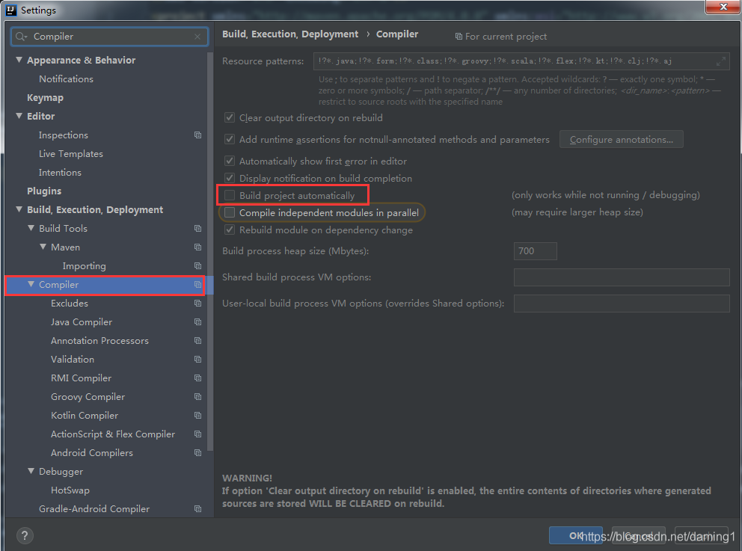Screen dimensions: 742x551
Task: Collapse the Appearance & Behavior section
Action: 19,60
